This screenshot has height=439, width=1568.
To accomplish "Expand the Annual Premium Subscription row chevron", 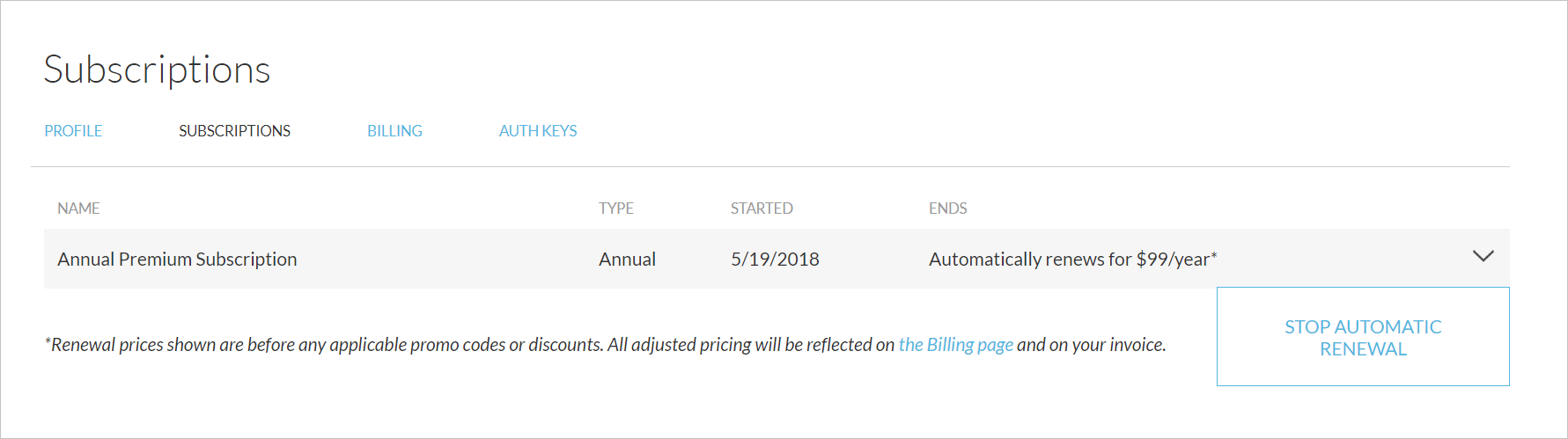I will click(x=1483, y=257).
